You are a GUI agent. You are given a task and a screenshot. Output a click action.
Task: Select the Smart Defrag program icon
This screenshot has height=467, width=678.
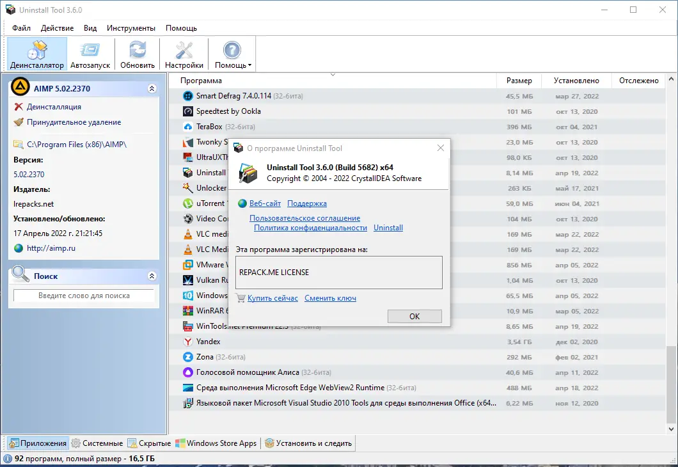coord(187,95)
